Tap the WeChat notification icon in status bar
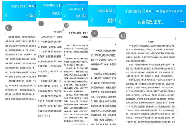 pyautogui.click(x=150, y=11)
